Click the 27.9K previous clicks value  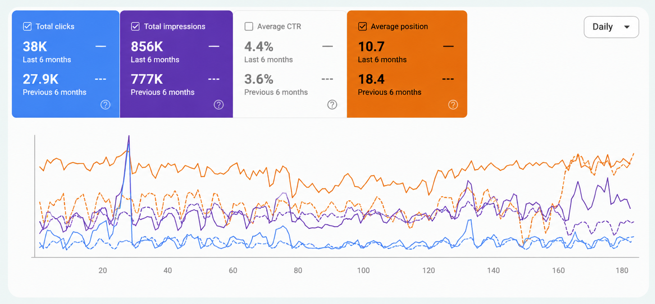pyautogui.click(x=41, y=79)
